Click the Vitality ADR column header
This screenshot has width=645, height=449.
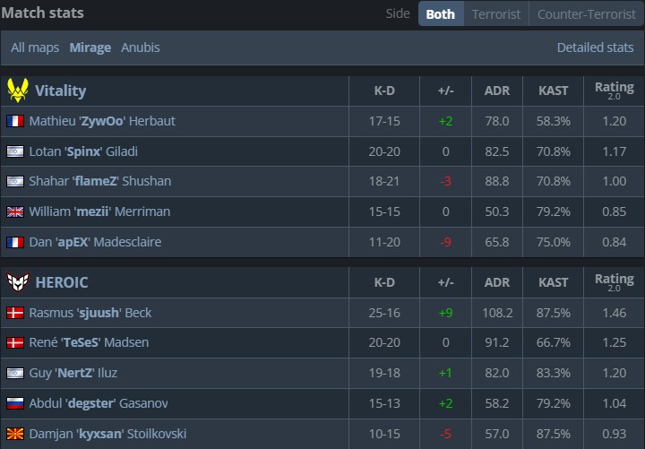[x=496, y=91]
